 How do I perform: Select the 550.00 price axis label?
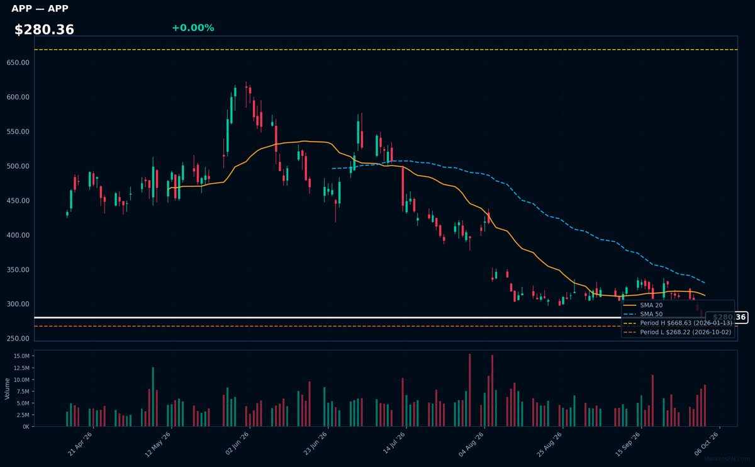pos(18,132)
